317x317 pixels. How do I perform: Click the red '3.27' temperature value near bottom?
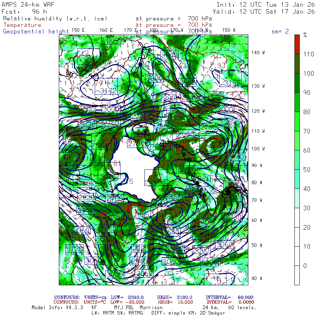pyautogui.click(x=171, y=281)
